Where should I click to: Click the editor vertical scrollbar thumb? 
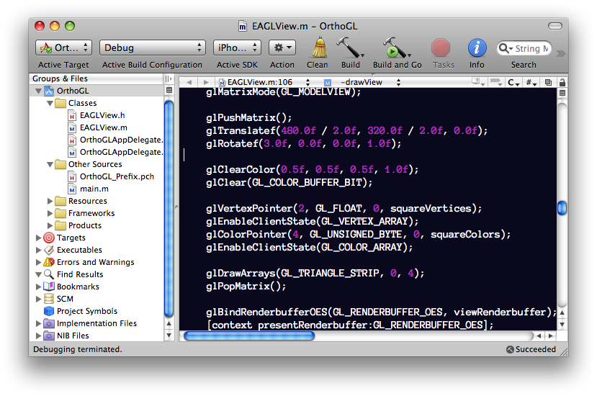coord(562,208)
